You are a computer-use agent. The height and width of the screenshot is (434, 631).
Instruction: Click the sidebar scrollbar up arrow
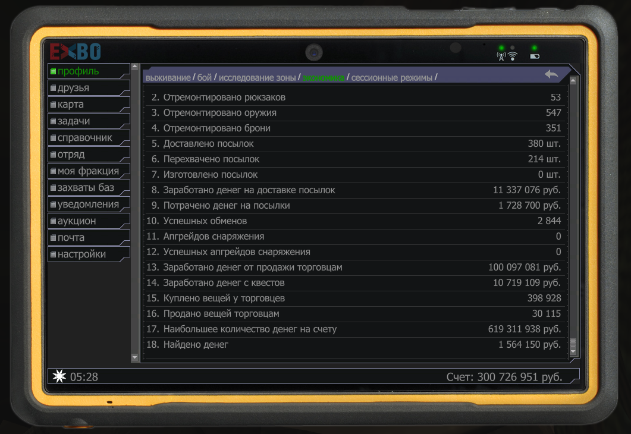(135, 67)
